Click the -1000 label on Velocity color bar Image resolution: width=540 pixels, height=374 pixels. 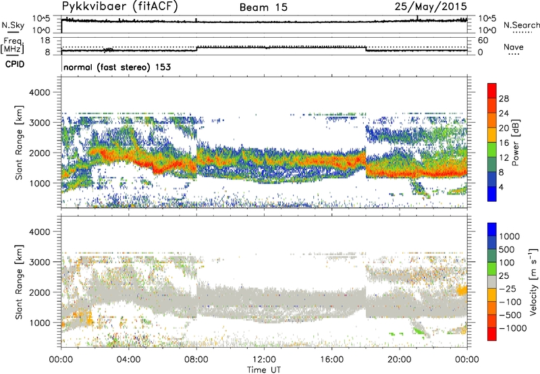tap(512, 328)
